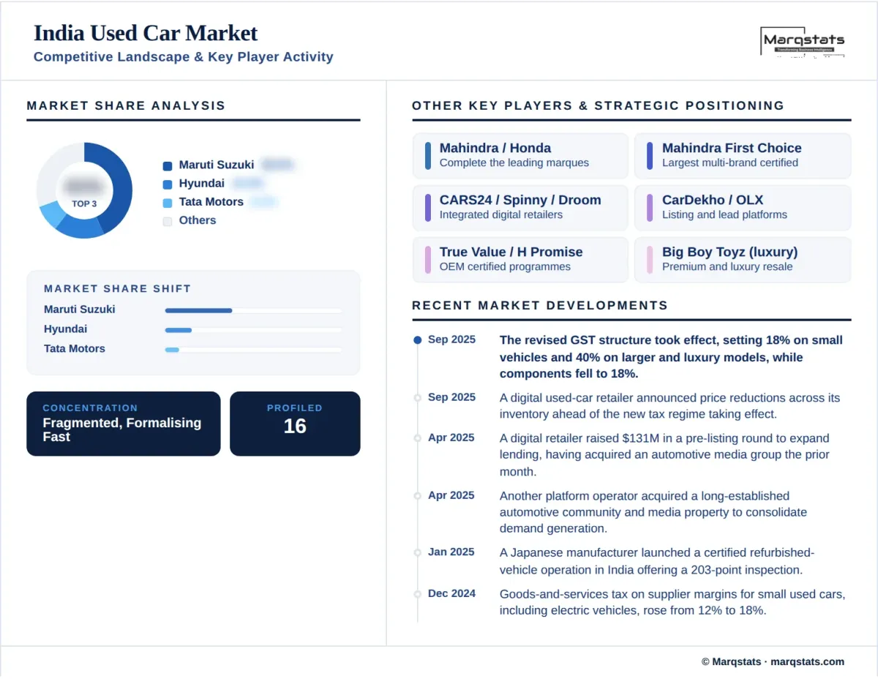This screenshot has height=679, width=878.
Task: Click the Marqstats logo
Action: (803, 43)
